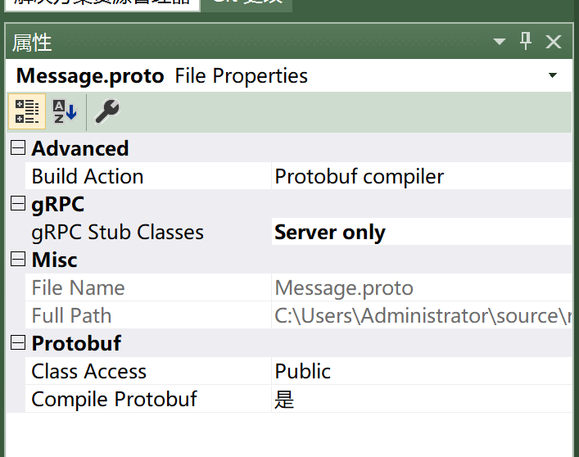Image resolution: width=579 pixels, height=457 pixels.
Task: Collapse the gRPC category
Action: (x=16, y=204)
